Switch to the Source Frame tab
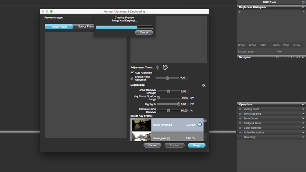Image resolution: width=306 pixels, height=172 pixels. 83,26
